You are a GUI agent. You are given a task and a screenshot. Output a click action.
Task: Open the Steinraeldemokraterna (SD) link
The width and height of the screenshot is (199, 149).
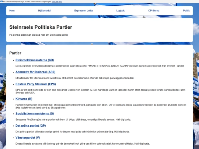[35, 60]
